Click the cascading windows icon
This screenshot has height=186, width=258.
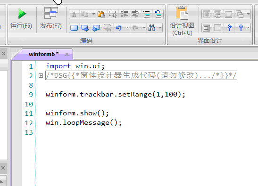[x=240, y=14]
